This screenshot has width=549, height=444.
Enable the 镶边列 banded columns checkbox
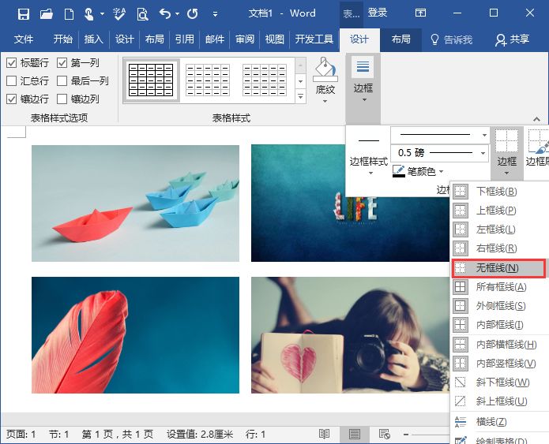click(62, 99)
